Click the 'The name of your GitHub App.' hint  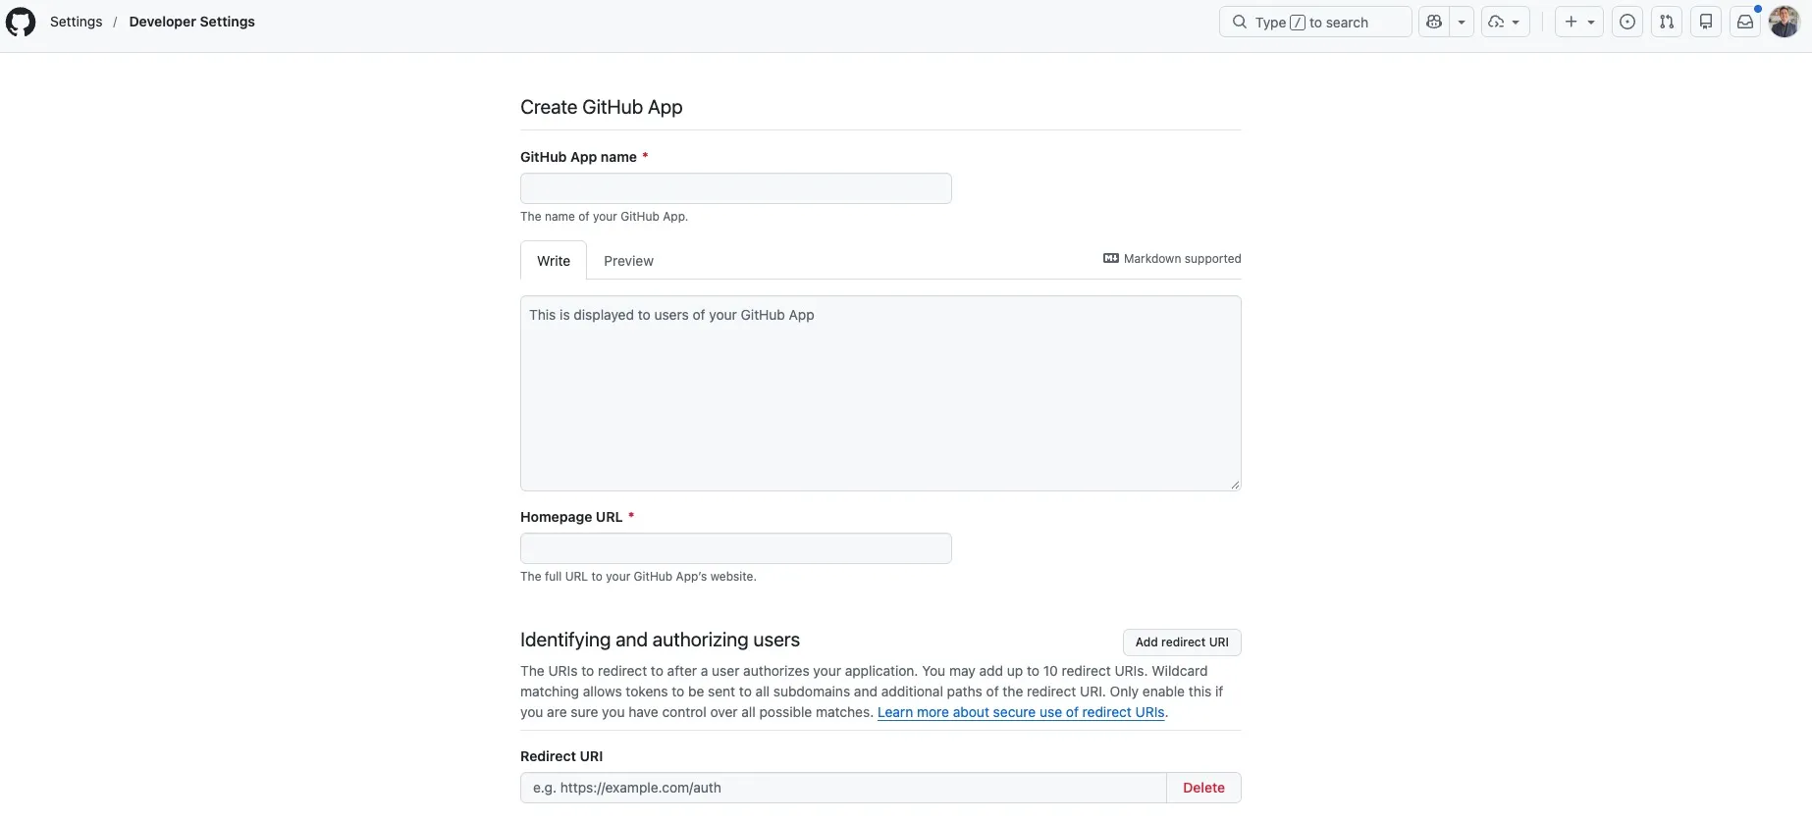pos(604,217)
